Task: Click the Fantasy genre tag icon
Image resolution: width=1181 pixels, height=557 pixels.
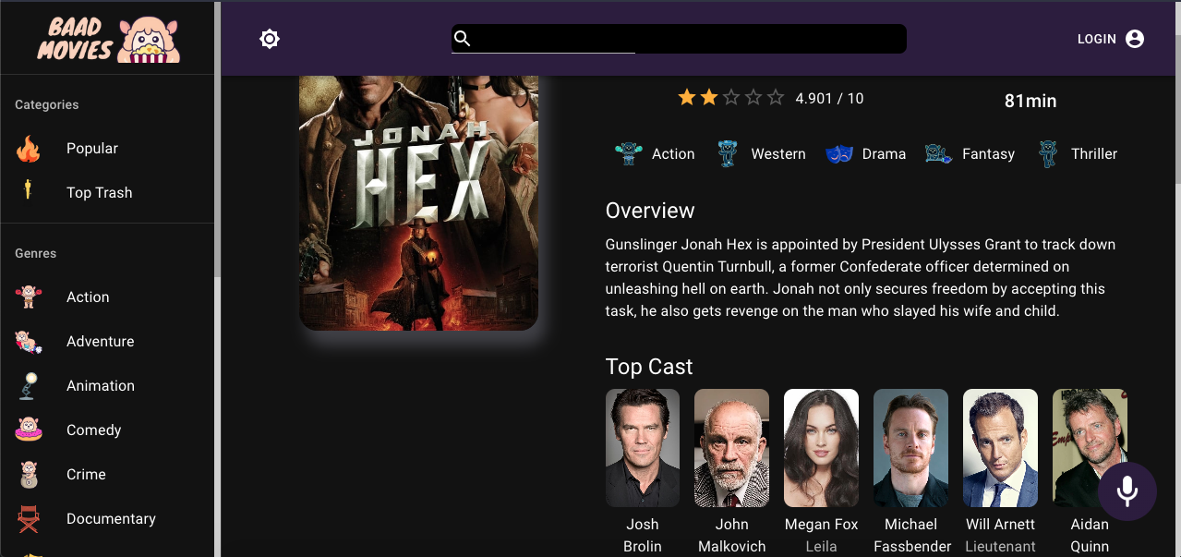Action: [938, 154]
